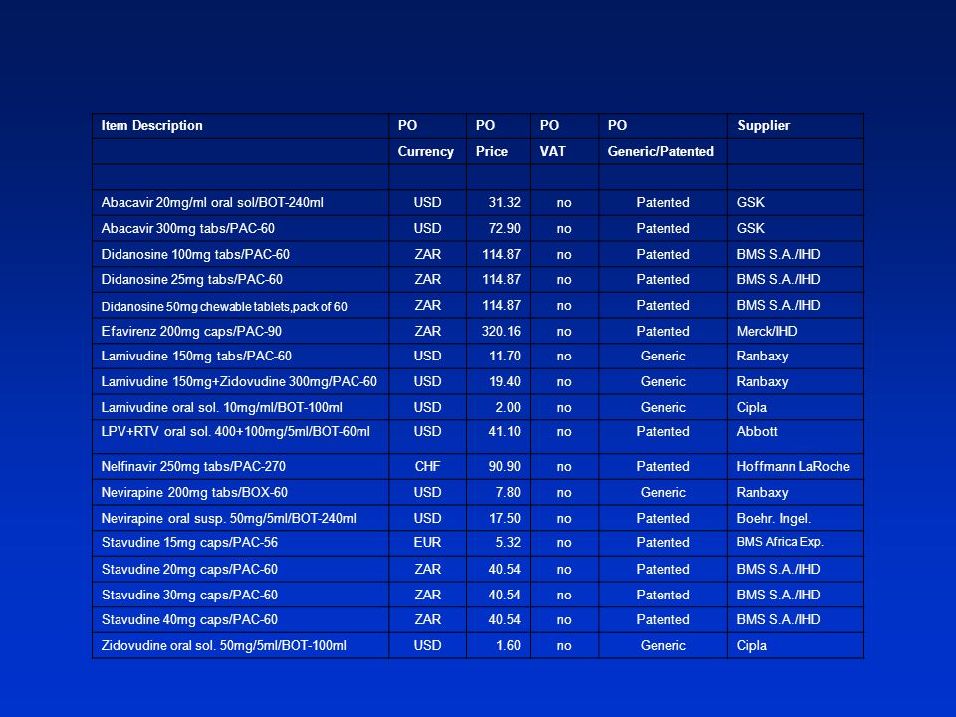This screenshot has height=717, width=956.
Task: Click Ranbaxy supplier in Nevirapine 200mg row
Action: [x=762, y=492]
